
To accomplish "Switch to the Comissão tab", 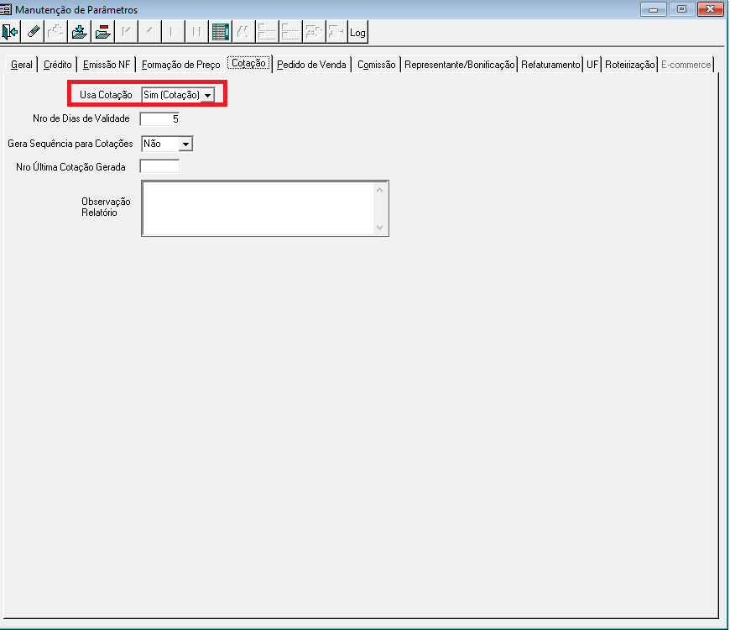I will pos(376,65).
